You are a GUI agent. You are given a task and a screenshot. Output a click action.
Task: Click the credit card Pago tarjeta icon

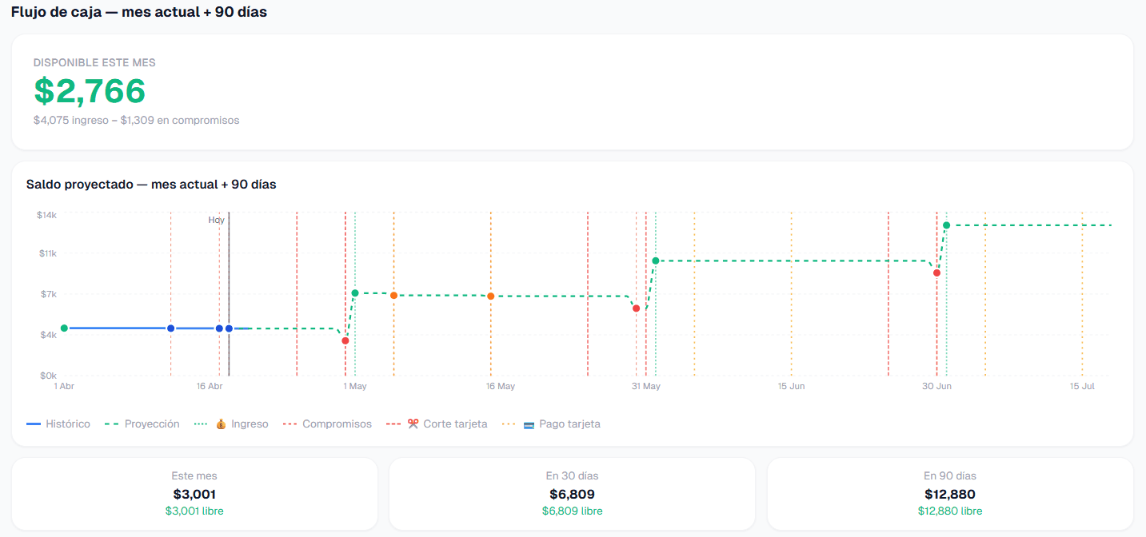tap(529, 424)
